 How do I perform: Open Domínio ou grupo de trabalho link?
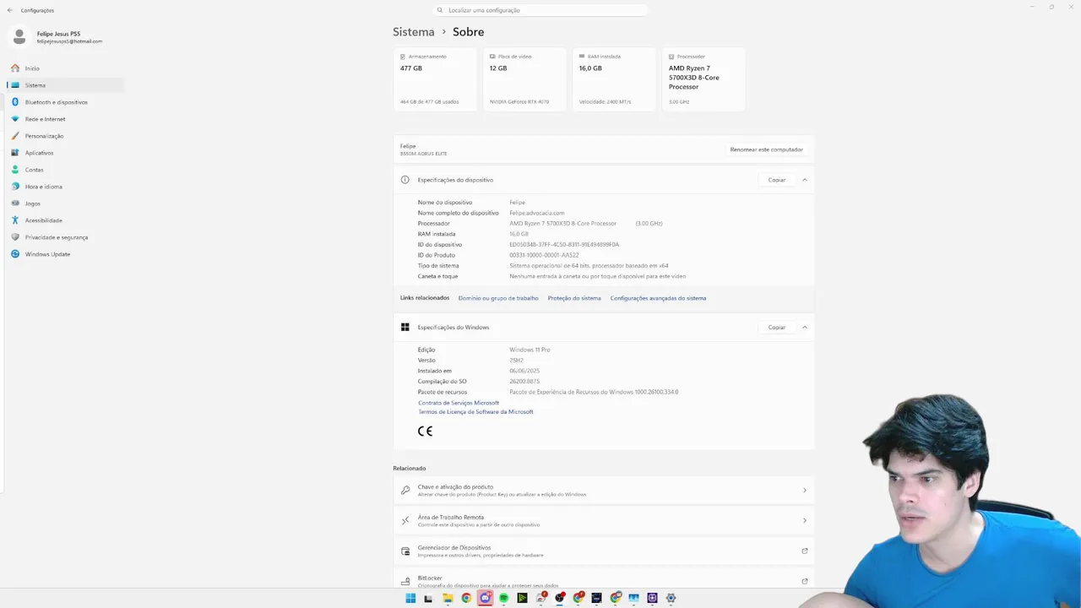click(x=498, y=298)
